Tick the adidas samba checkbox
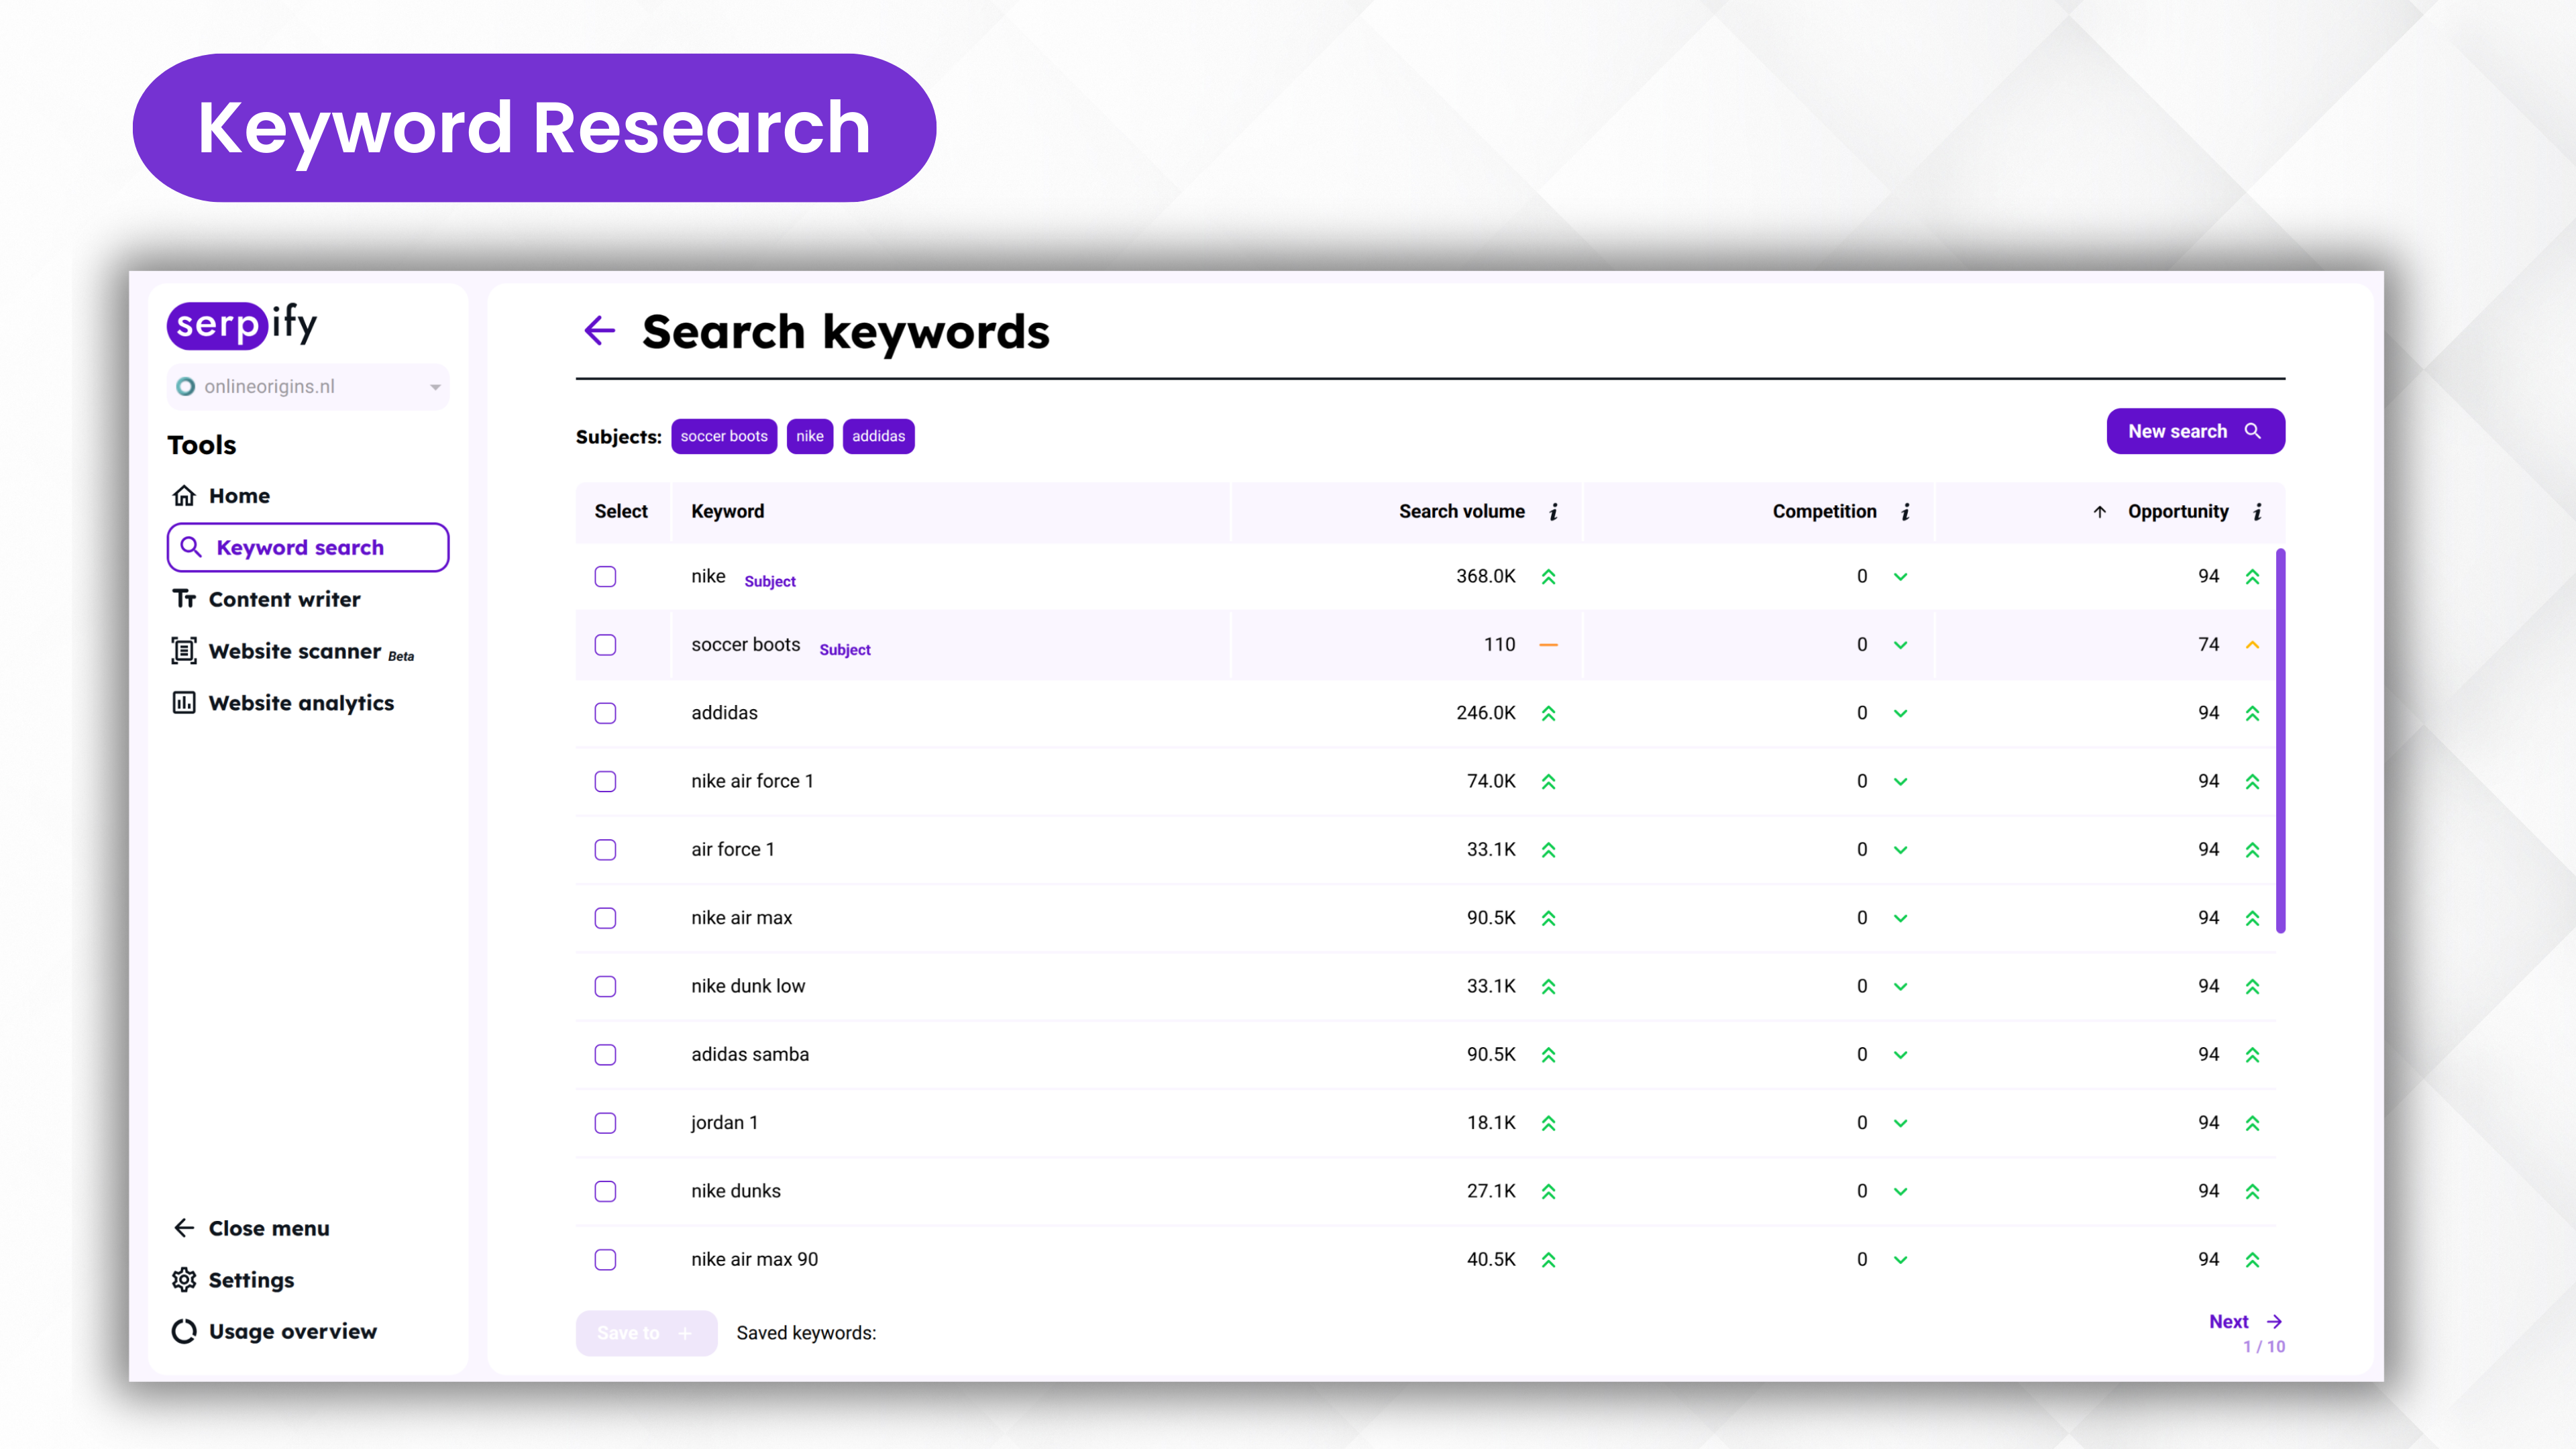This screenshot has height=1449, width=2576. [x=605, y=1055]
